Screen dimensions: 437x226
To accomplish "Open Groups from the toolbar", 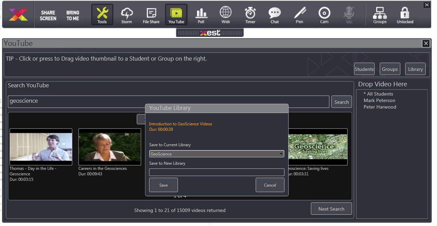I will (380, 15).
